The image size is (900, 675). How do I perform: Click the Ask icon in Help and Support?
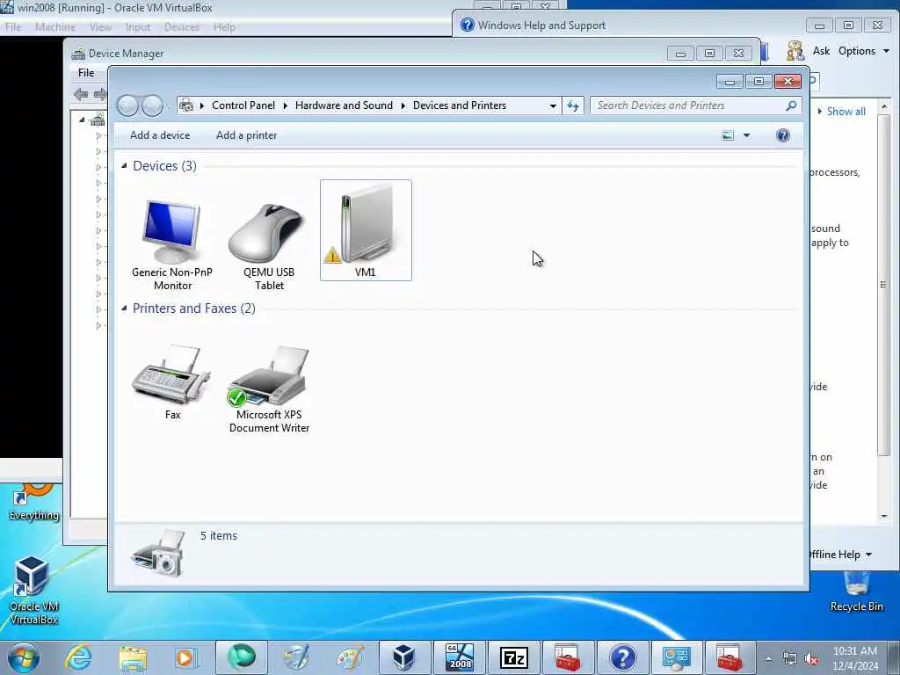pos(795,51)
